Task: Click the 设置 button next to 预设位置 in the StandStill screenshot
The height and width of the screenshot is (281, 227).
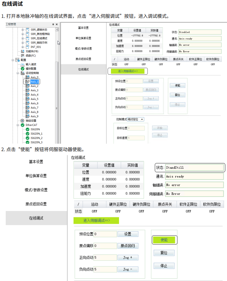Action: (128, 234)
